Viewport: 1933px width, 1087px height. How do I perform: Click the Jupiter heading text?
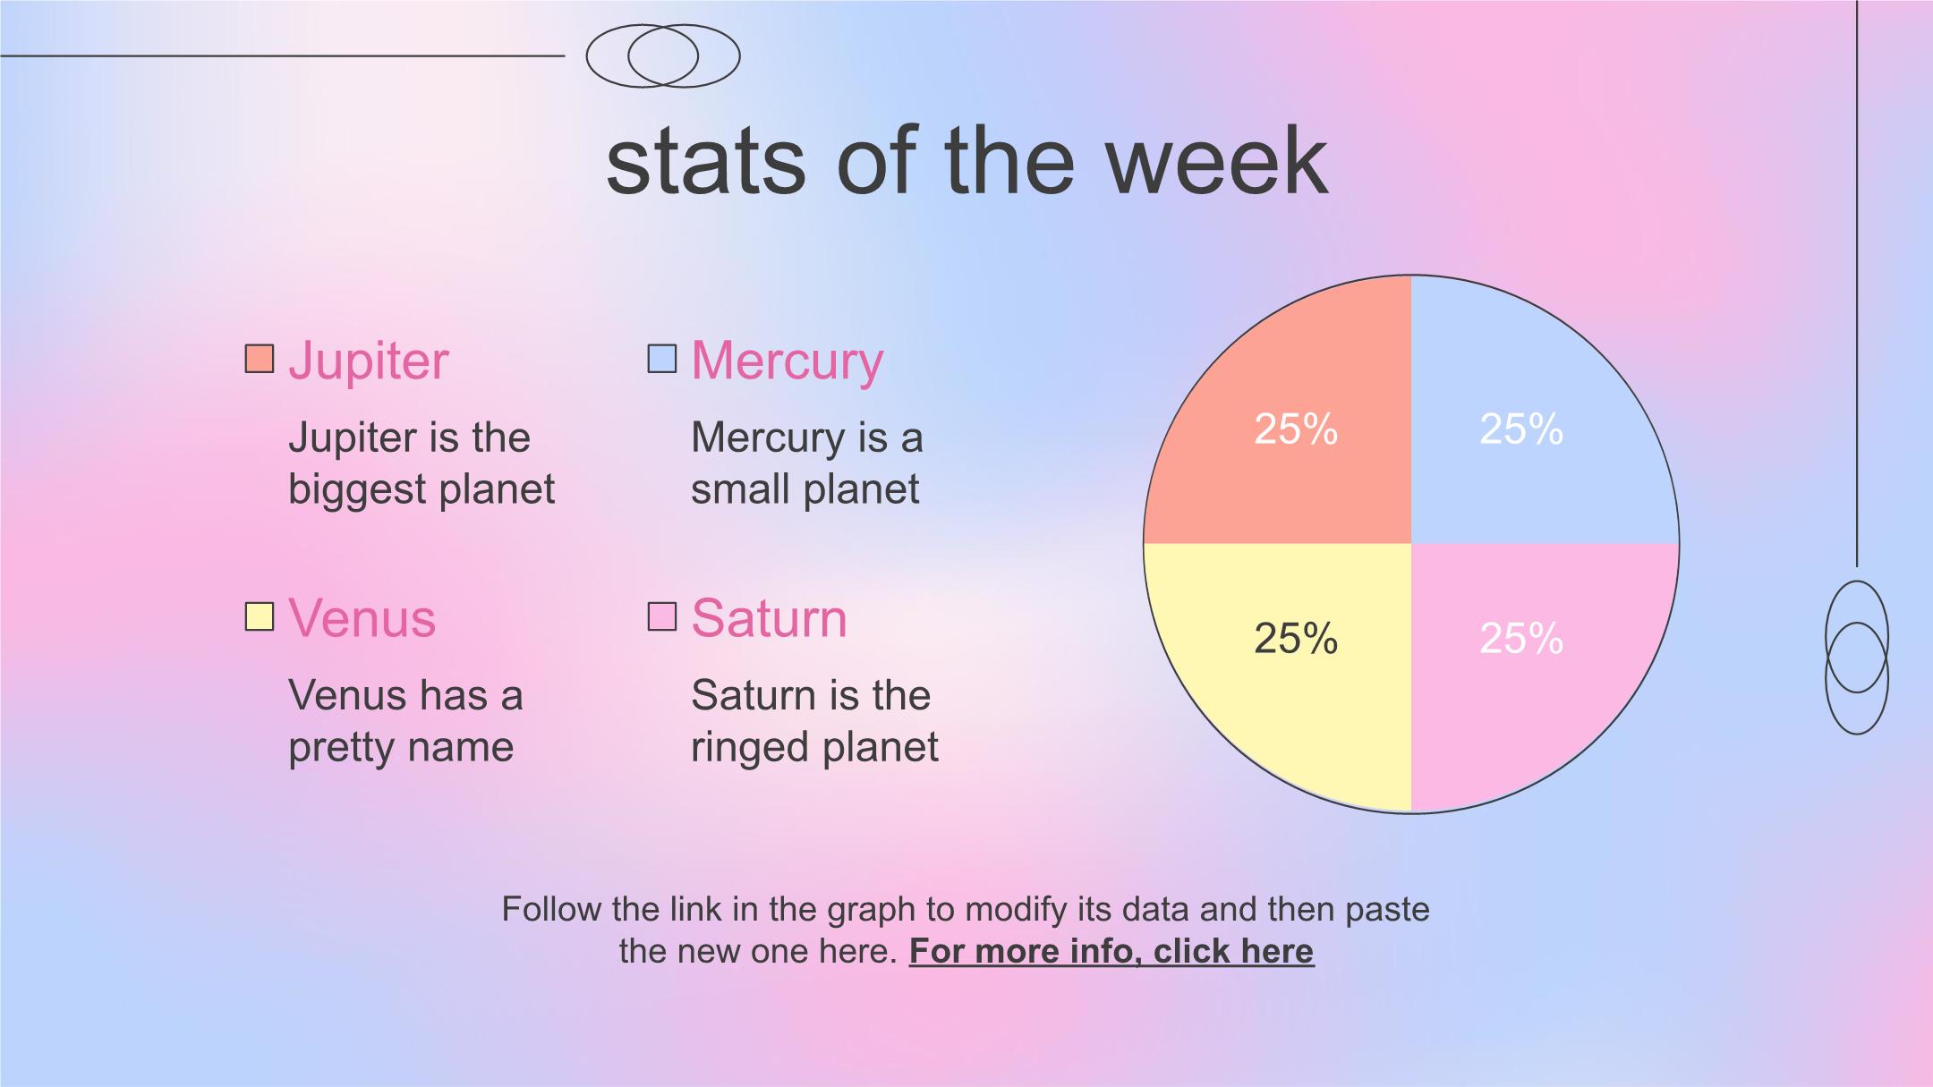coord(369,361)
